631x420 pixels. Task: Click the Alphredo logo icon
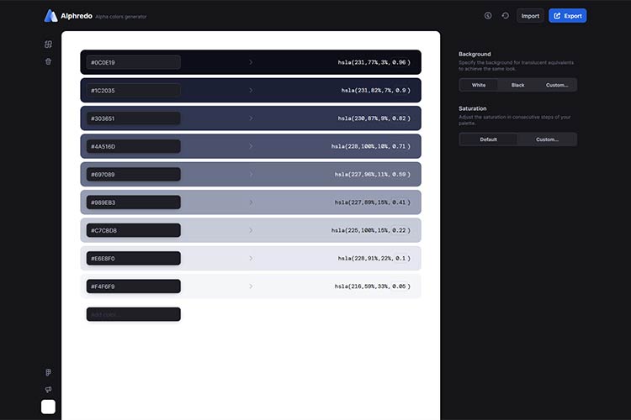point(51,15)
